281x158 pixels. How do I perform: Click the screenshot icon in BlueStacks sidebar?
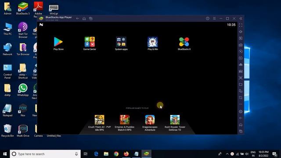coord(241,78)
